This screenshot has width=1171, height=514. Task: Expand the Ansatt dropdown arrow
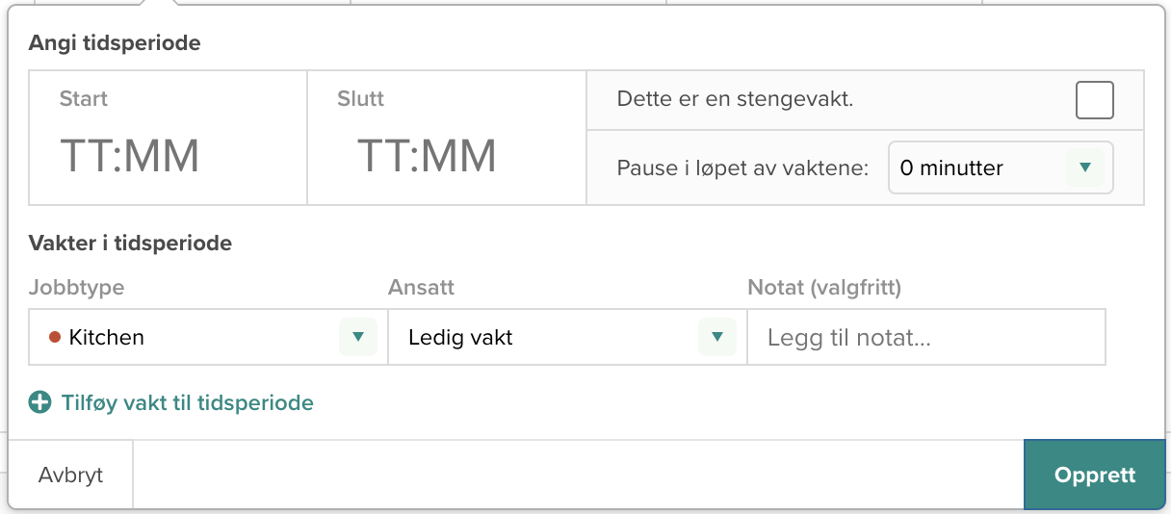coord(716,337)
